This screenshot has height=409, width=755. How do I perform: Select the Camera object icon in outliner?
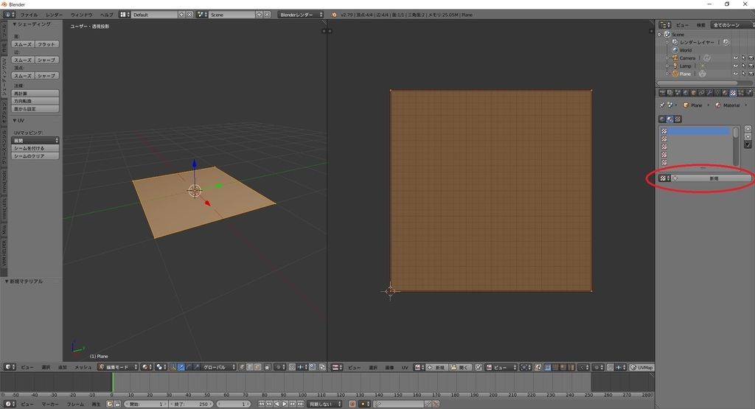click(675, 57)
